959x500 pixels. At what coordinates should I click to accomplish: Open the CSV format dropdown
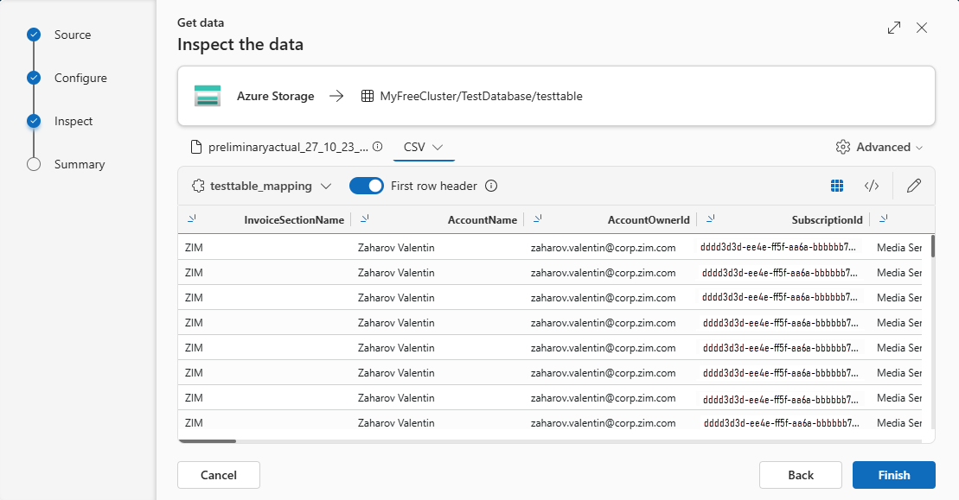[423, 147]
